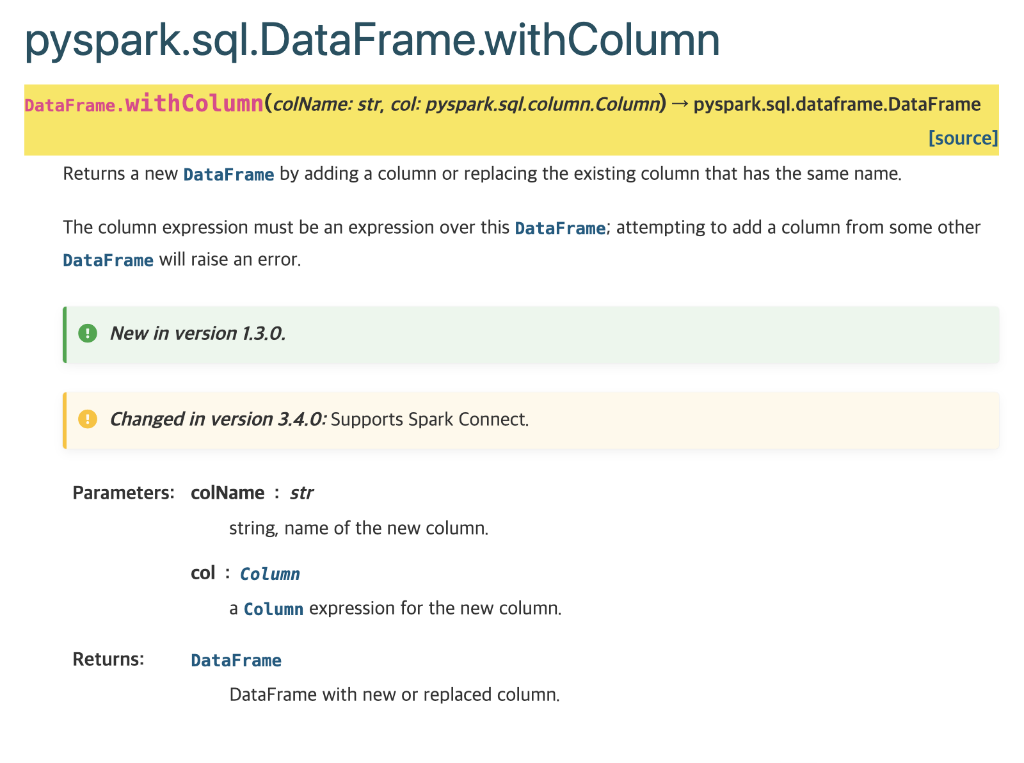The width and height of the screenshot is (1024, 763).
Task: Click the "colName: str" argument in the signature
Action: point(326,104)
